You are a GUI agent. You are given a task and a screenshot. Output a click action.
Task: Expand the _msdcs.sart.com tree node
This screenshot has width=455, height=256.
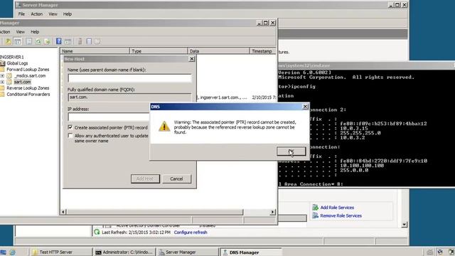coord(2,76)
